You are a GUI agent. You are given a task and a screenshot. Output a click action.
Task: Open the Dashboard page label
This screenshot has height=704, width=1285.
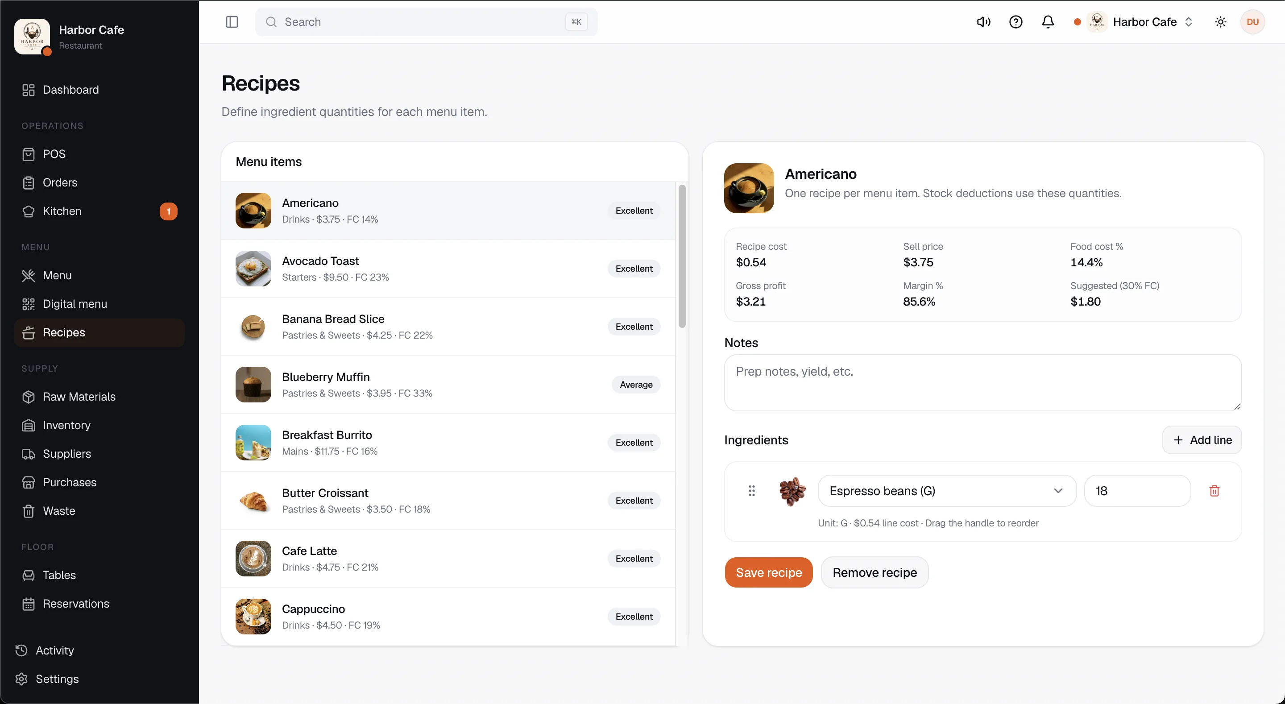71,90
